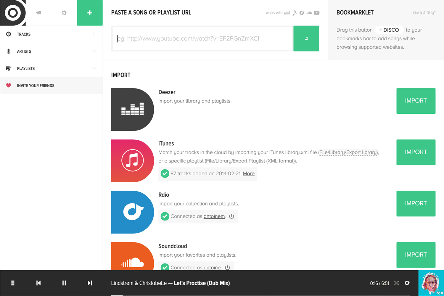Click the Artists microphone icon in sidebar
This screenshot has width=444, height=296.
coord(9,52)
